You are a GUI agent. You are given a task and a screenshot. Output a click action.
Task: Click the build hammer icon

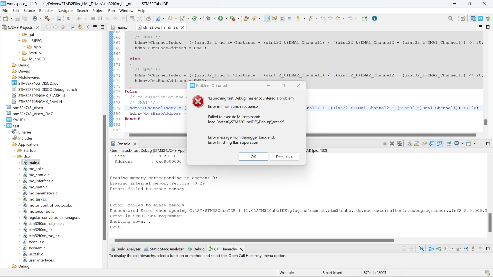pos(47,18)
